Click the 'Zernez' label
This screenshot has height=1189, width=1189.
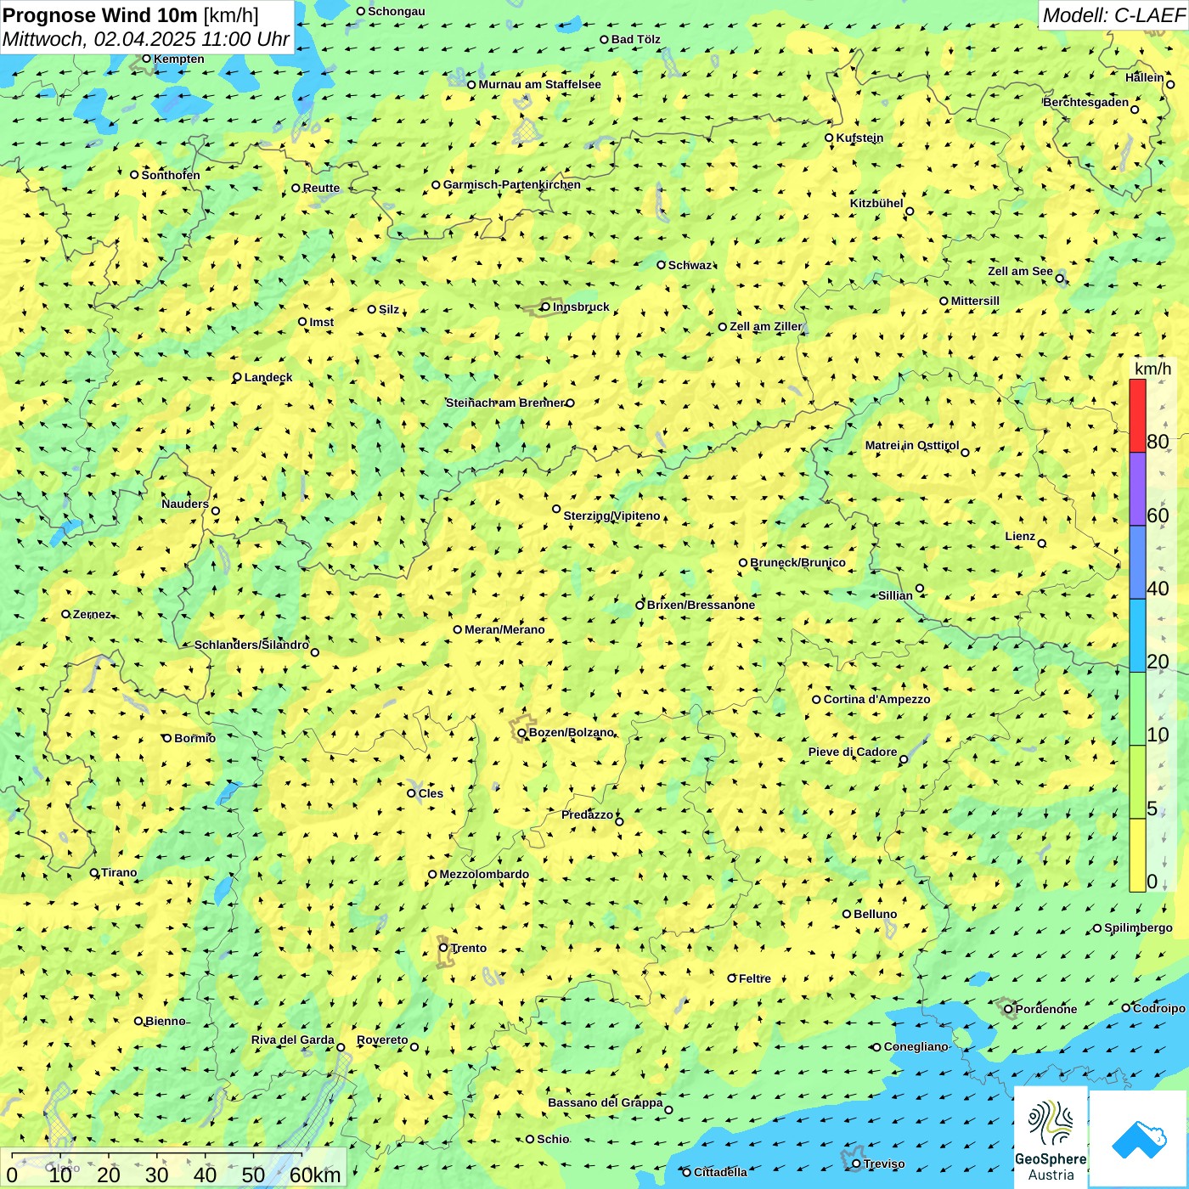(92, 614)
